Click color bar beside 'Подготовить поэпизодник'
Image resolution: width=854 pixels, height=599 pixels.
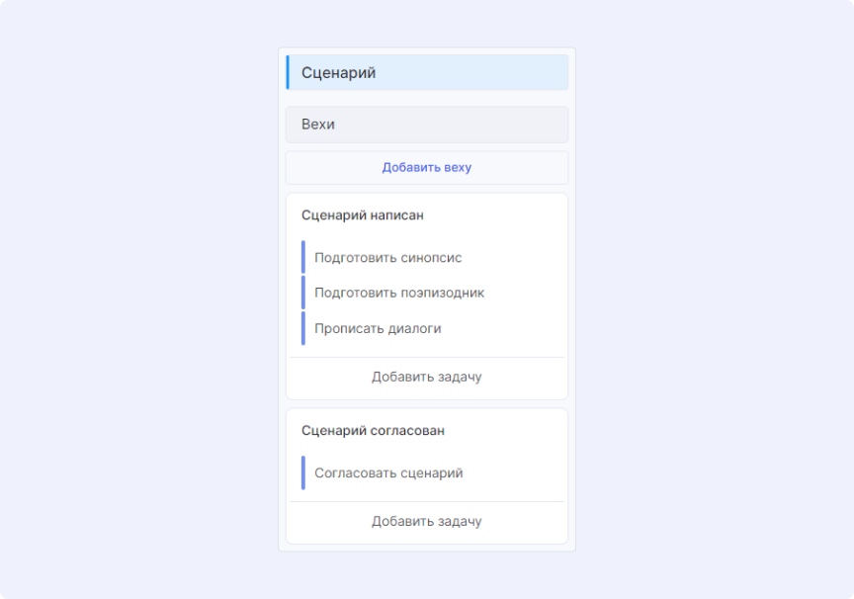pyautogui.click(x=303, y=293)
